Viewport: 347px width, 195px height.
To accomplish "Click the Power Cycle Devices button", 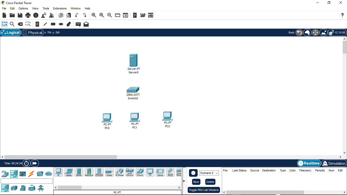I will (x=26, y=163).
